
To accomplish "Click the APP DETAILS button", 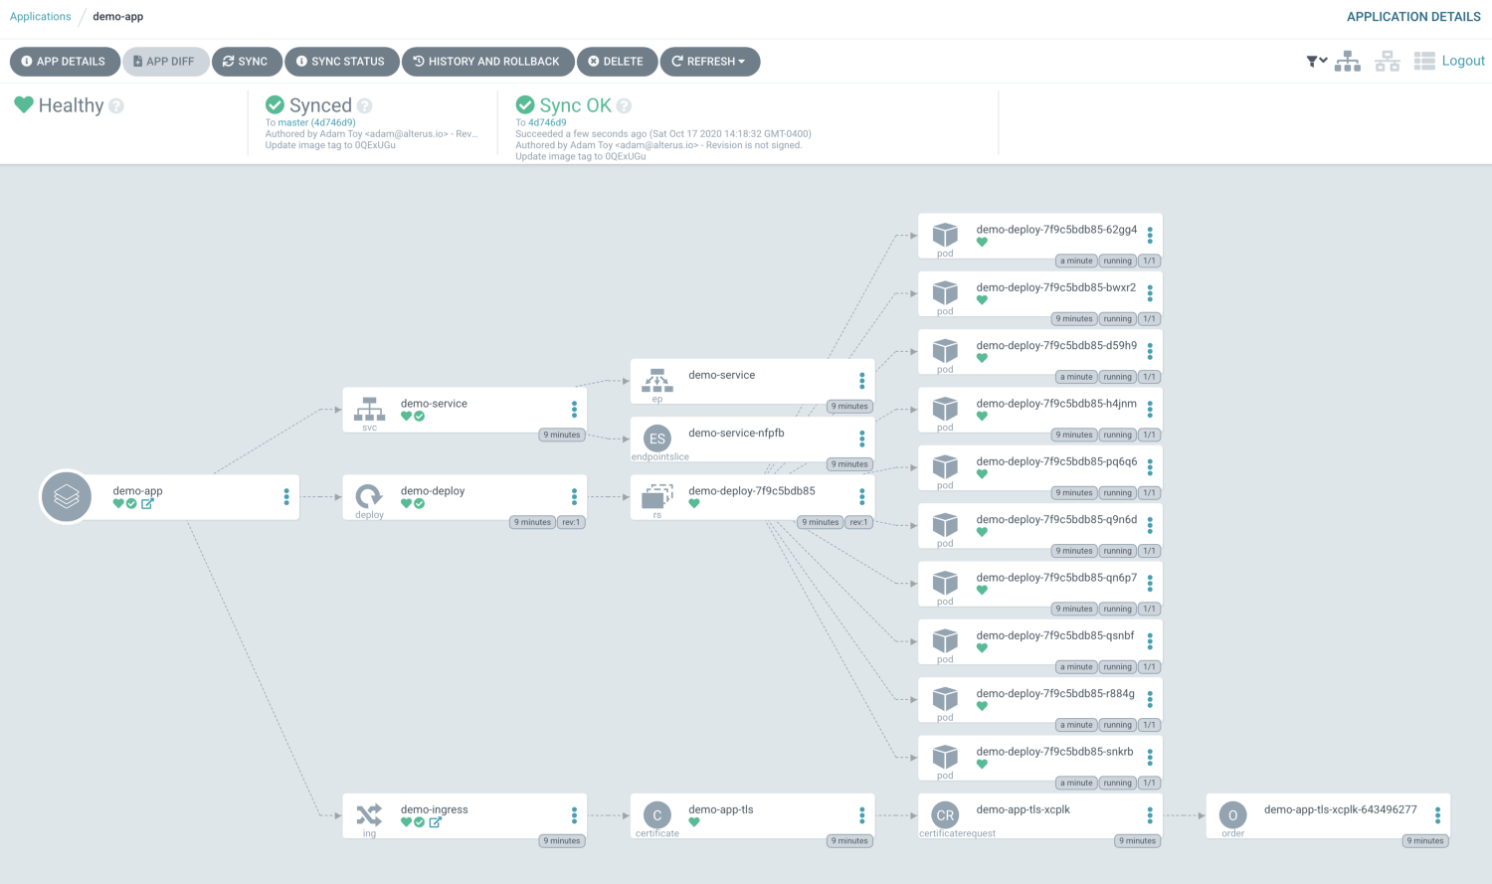I will pyautogui.click(x=65, y=62).
